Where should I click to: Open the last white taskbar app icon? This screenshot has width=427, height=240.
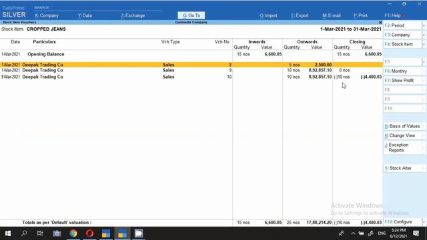[139, 233]
